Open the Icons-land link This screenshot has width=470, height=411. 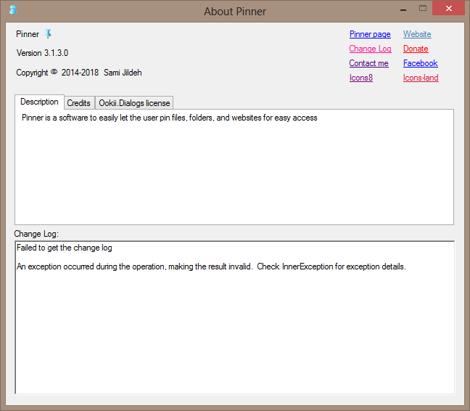(421, 78)
